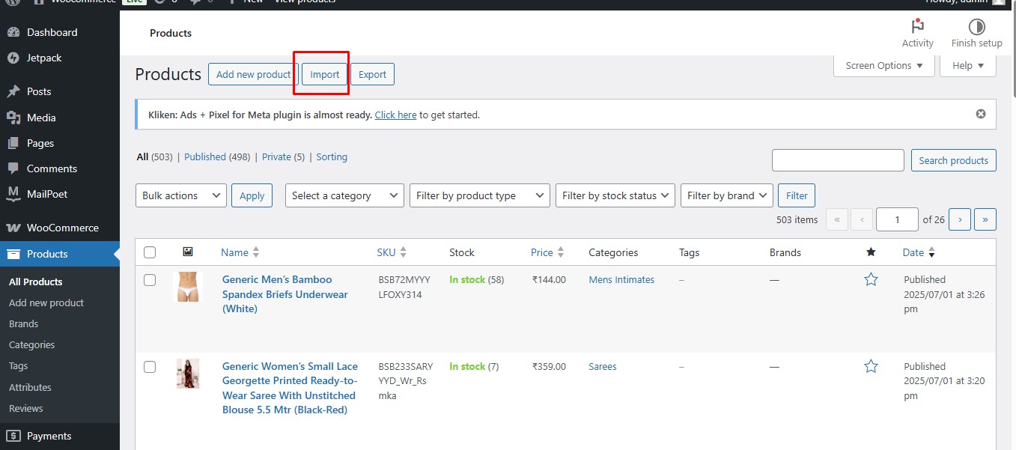Open the Activity flag icon
Image resolution: width=1016 pixels, height=450 pixels.
[917, 28]
